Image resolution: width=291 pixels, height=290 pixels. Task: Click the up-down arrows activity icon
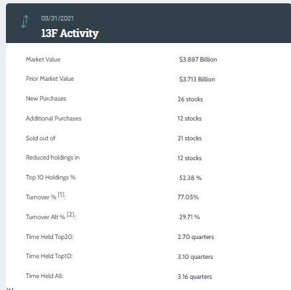click(x=25, y=22)
